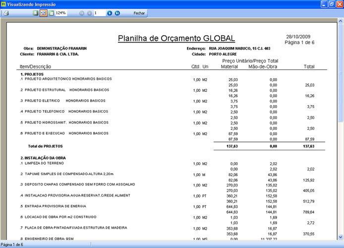
Task: Click row 'LOCACAO DE OBRA POR m2 CONSTRUIDO'
Action: pyautogui.click(x=60, y=217)
